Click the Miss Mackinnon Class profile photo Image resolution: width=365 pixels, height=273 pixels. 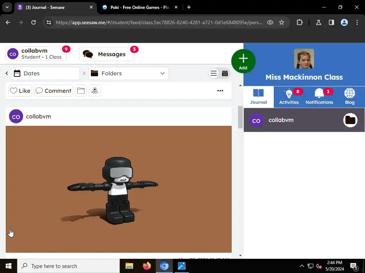coord(304,59)
